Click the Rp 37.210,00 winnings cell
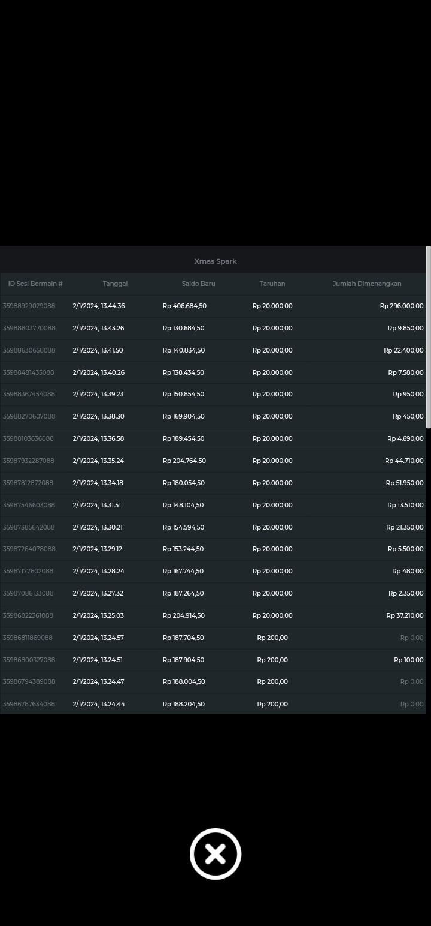The image size is (431, 926). pyautogui.click(x=405, y=615)
